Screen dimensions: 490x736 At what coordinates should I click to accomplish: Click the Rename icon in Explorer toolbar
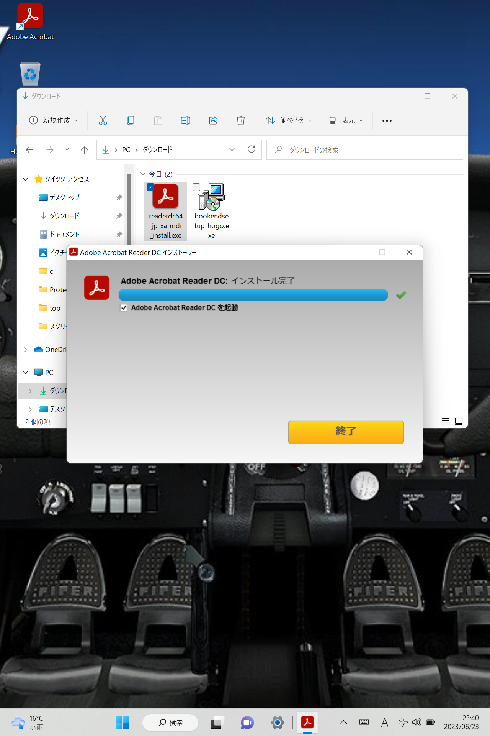186,120
